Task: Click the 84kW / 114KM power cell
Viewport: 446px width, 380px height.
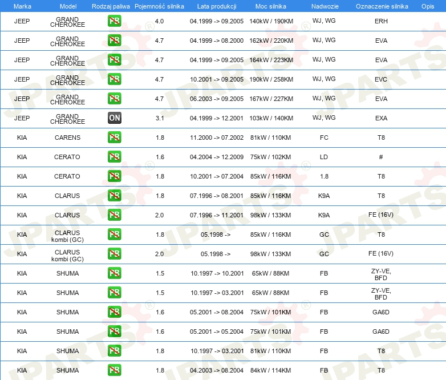Action: pos(271,370)
